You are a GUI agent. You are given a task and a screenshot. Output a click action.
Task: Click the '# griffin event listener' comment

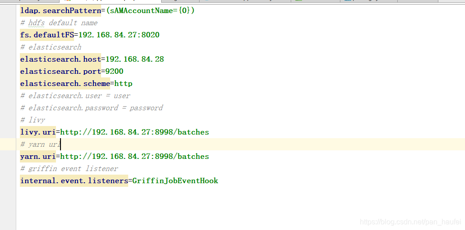pos(69,168)
